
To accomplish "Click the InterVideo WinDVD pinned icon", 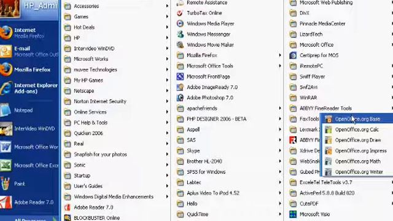I will (x=6, y=128).
